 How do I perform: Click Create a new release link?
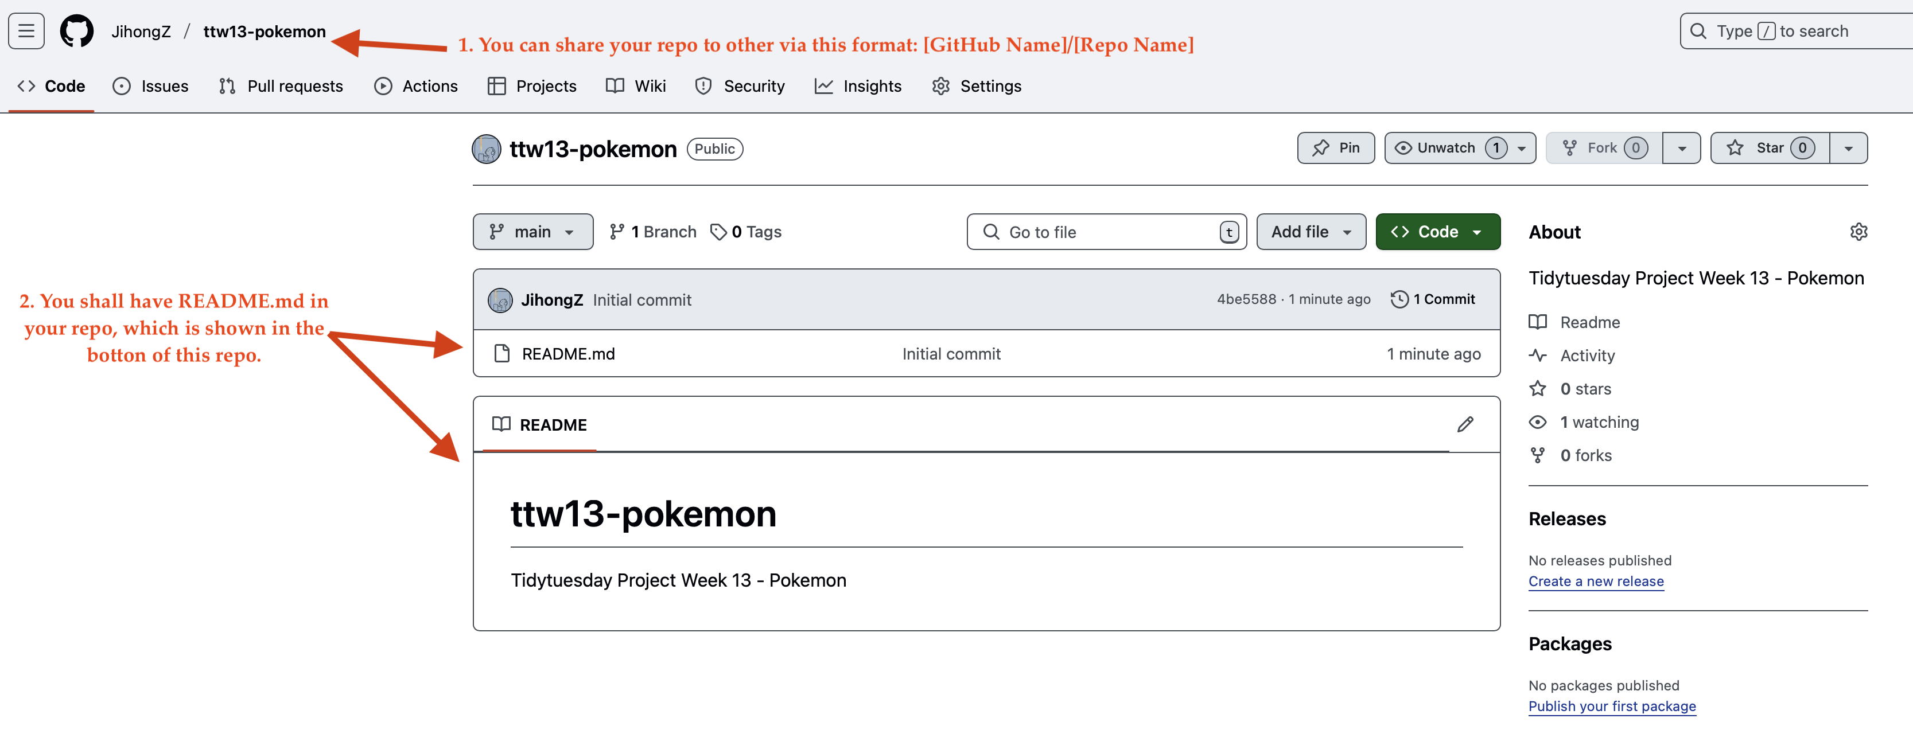tap(1595, 581)
